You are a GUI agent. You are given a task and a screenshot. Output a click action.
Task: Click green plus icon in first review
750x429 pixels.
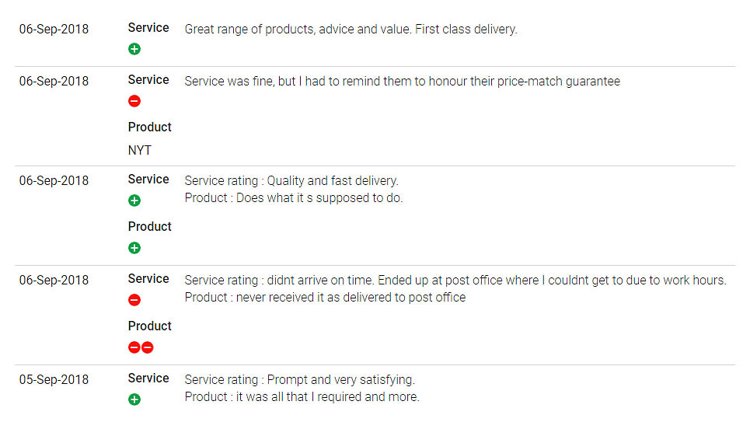pos(134,49)
